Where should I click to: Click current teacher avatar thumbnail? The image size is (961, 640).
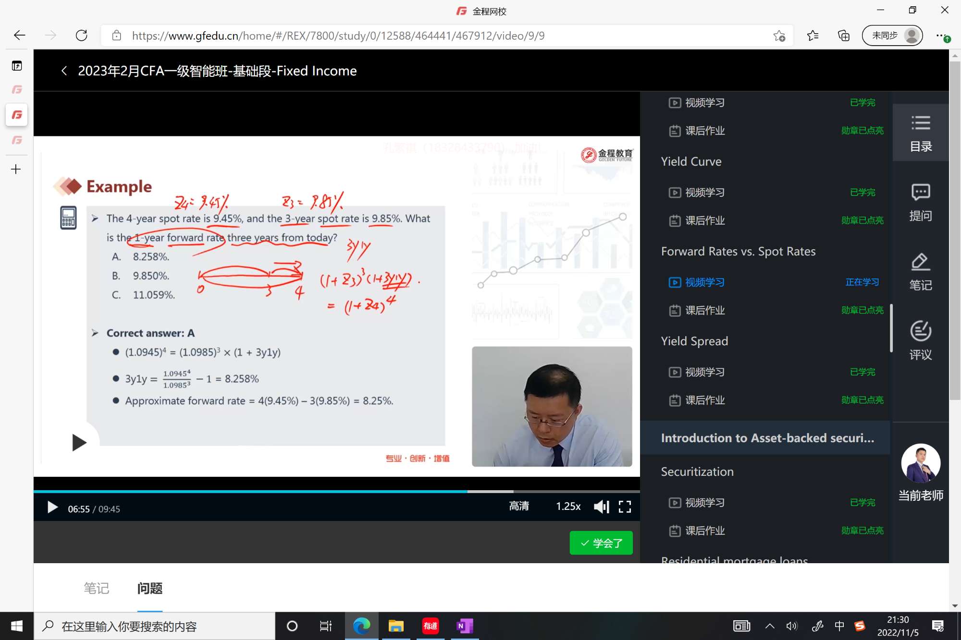click(920, 463)
